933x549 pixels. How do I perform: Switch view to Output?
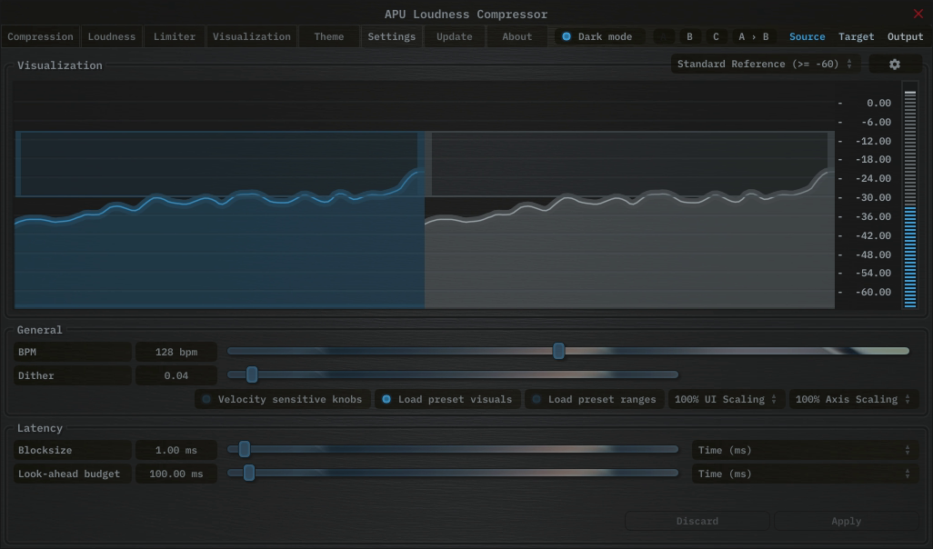click(x=905, y=37)
